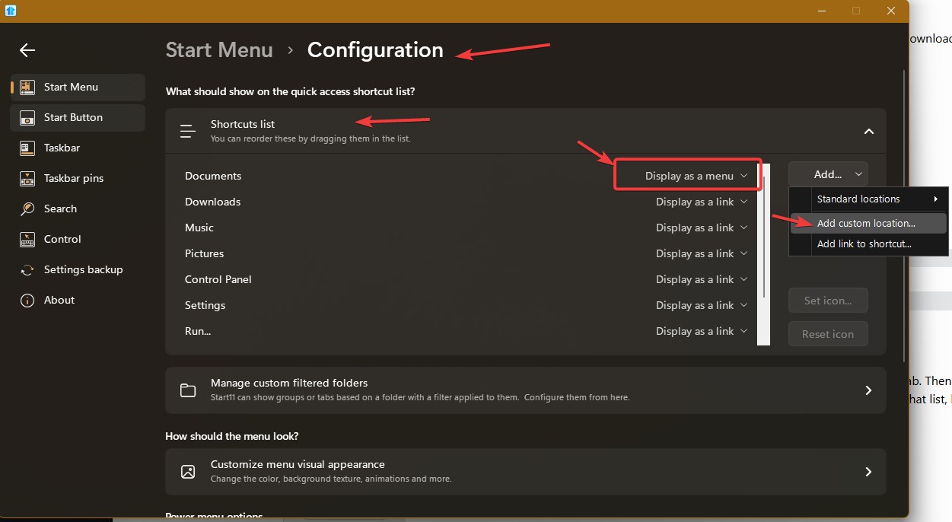Click the About info icon
This screenshot has height=522, width=952.
click(27, 301)
